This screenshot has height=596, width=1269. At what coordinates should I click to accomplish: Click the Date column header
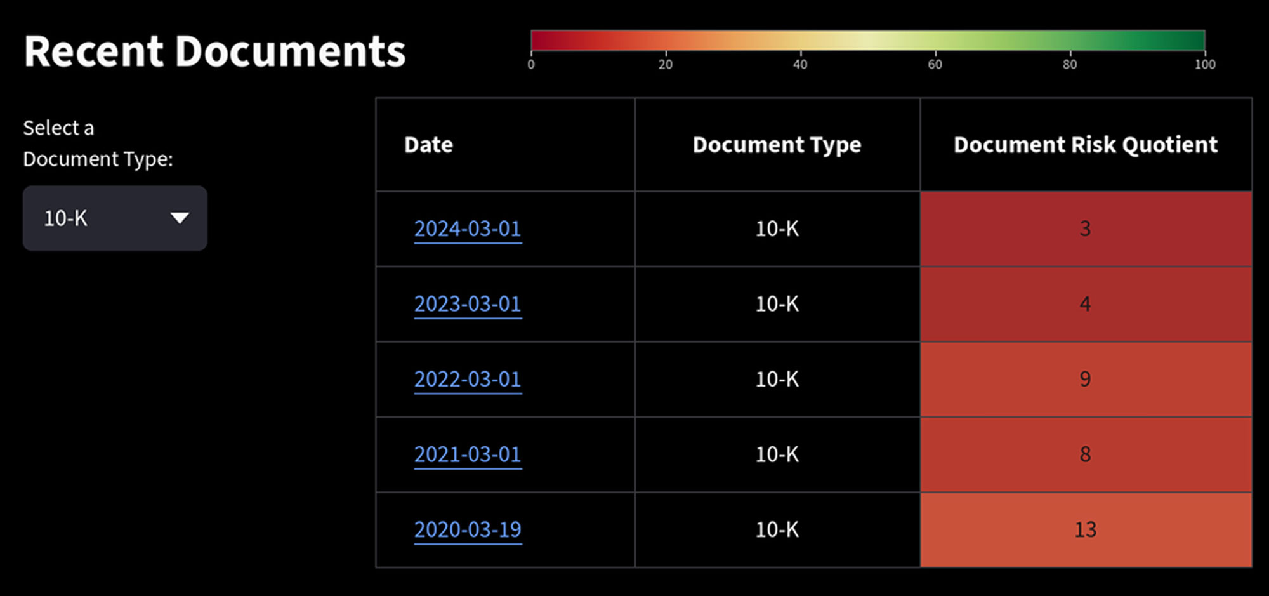click(x=506, y=145)
